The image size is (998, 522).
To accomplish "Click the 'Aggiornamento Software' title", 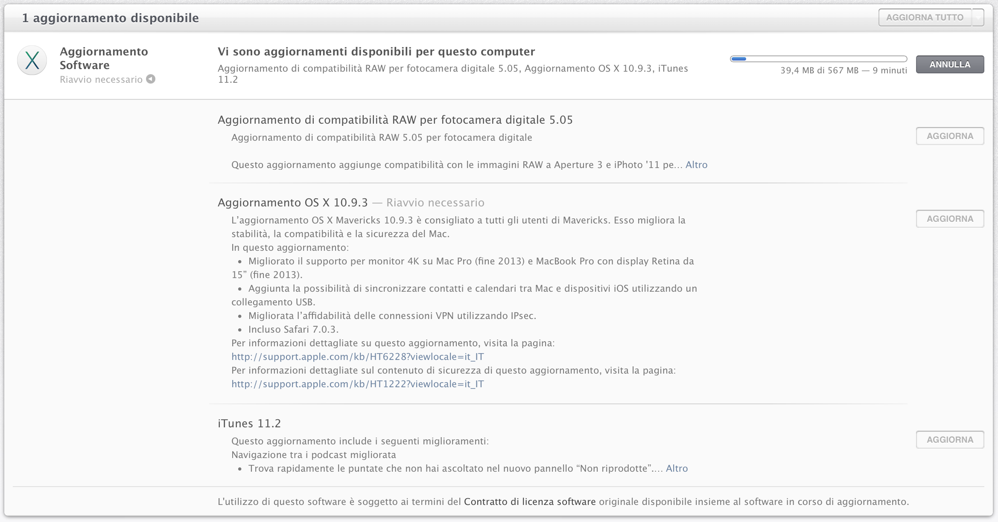I will pos(104,58).
